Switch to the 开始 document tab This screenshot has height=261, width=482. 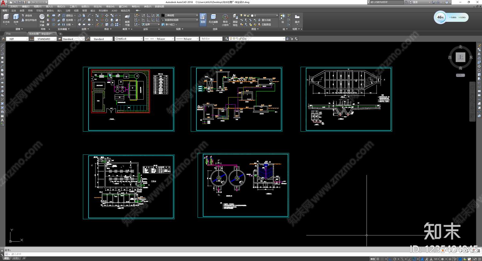(x=8, y=34)
